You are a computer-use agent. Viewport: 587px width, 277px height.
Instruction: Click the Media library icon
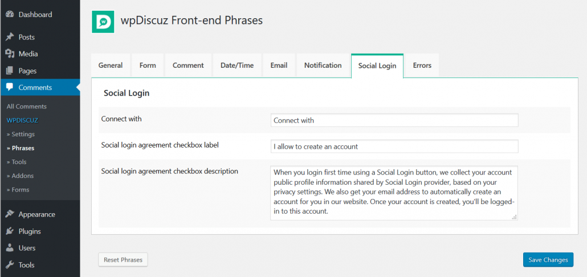point(10,54)
